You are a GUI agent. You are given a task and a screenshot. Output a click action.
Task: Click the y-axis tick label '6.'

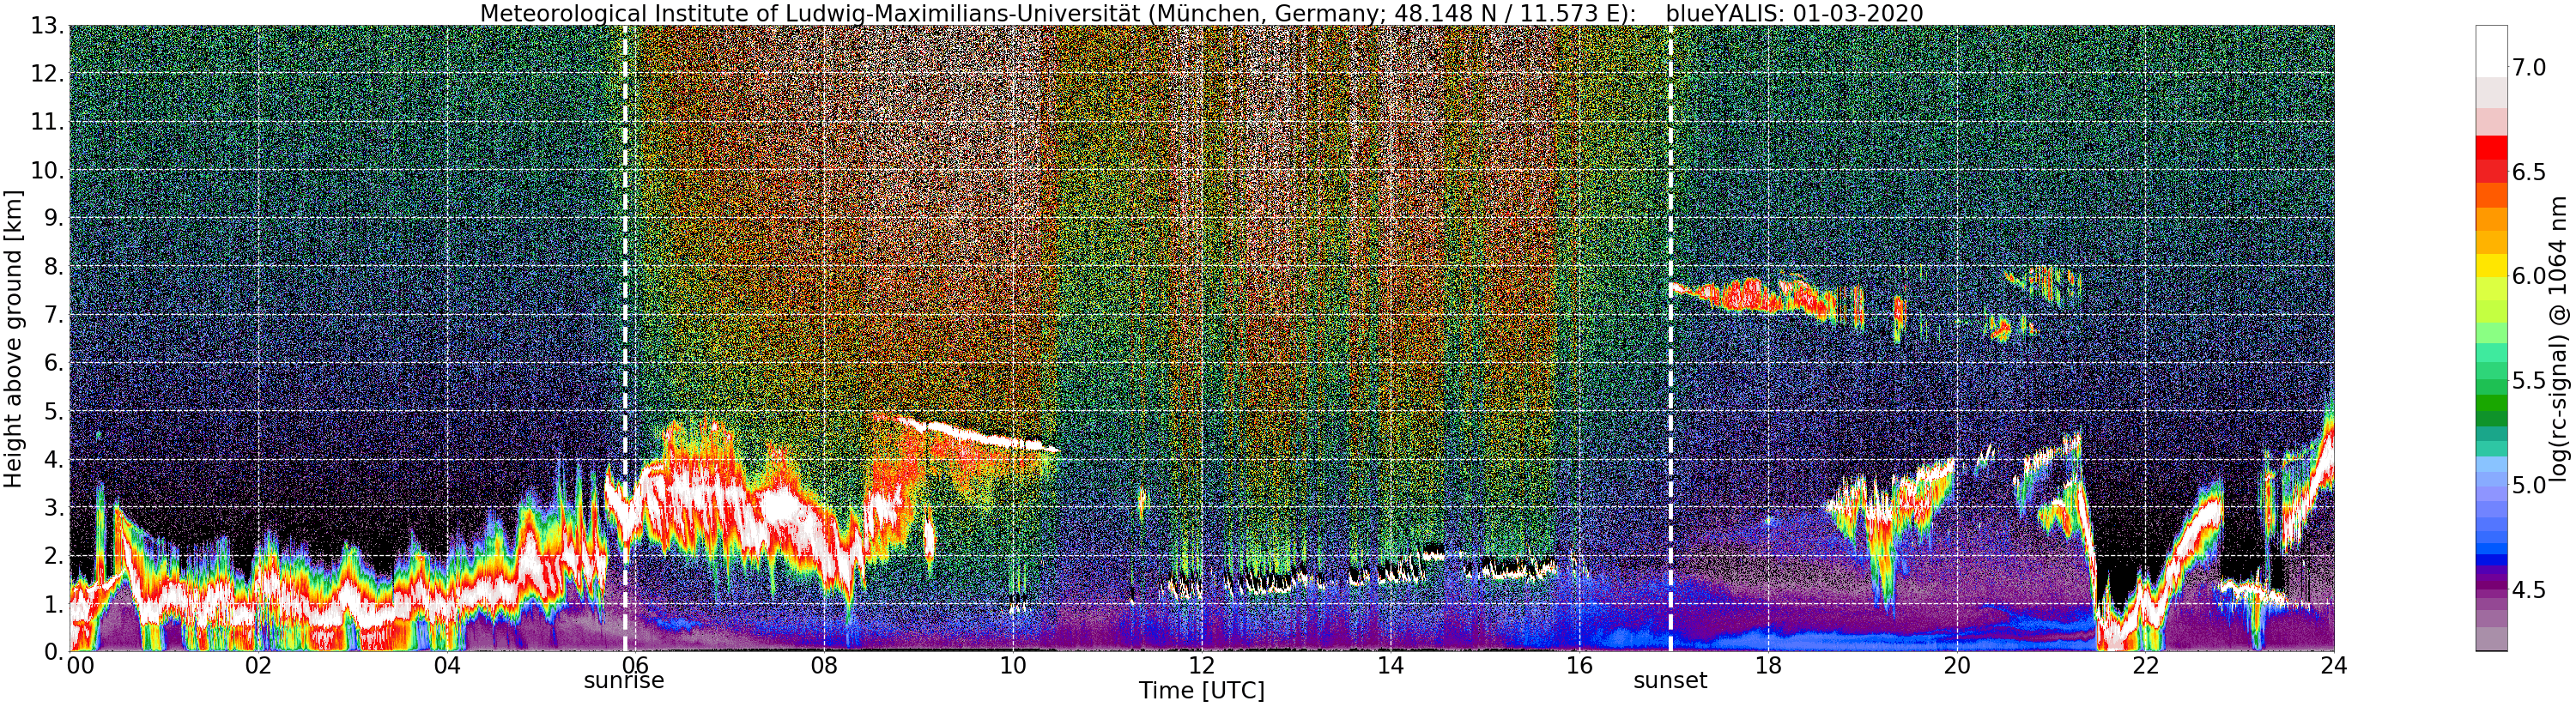(x=54, y=363)
